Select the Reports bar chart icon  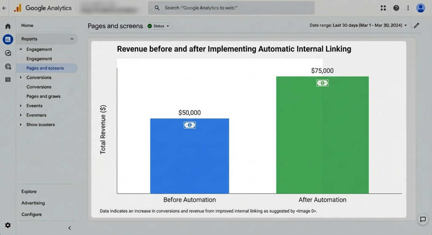[8, 40]
